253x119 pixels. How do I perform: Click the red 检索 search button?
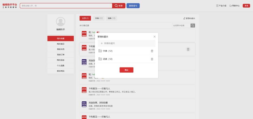(x=119, y=6)
